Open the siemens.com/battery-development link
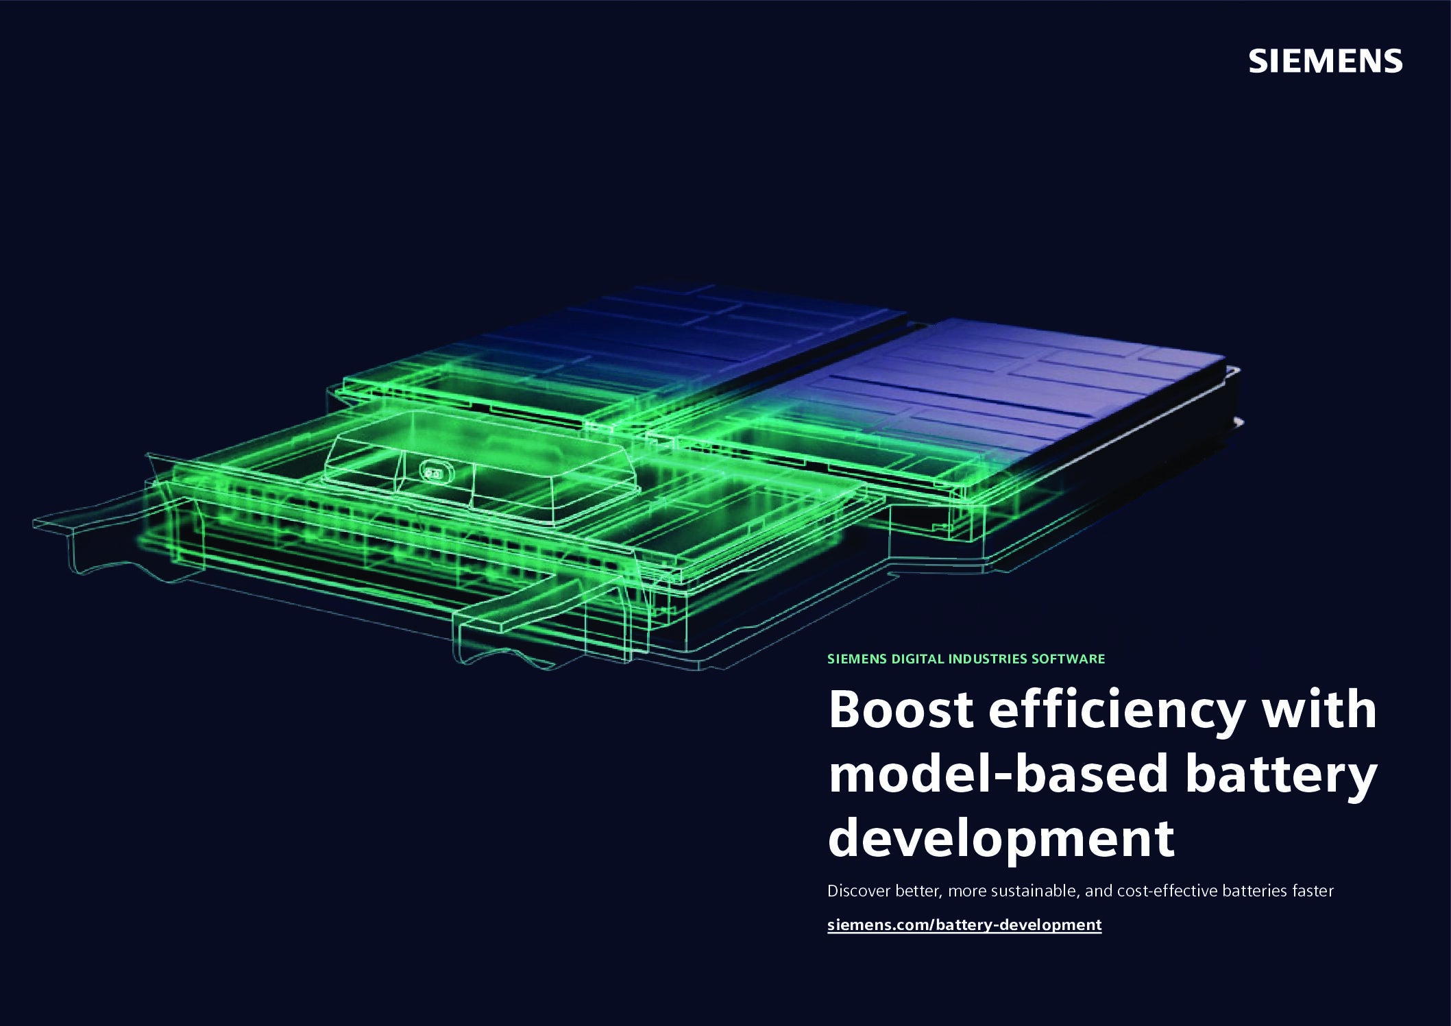Viewport: 1451px width, 1026px height. click(x=964, y=925)
